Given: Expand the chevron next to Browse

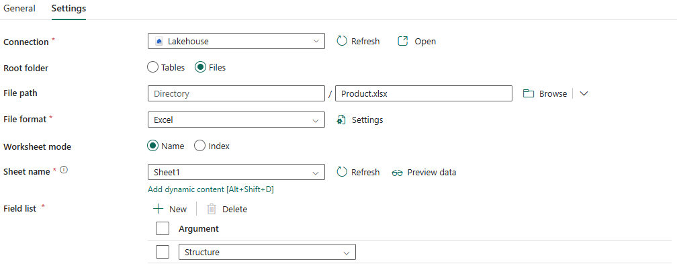Looking at the screenshot, I should pos(584,93).
